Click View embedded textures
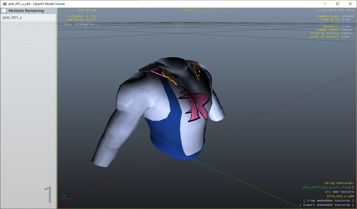The height and width of the screenshot is (209, 357). pyautogui.click(x=328, y=201)
